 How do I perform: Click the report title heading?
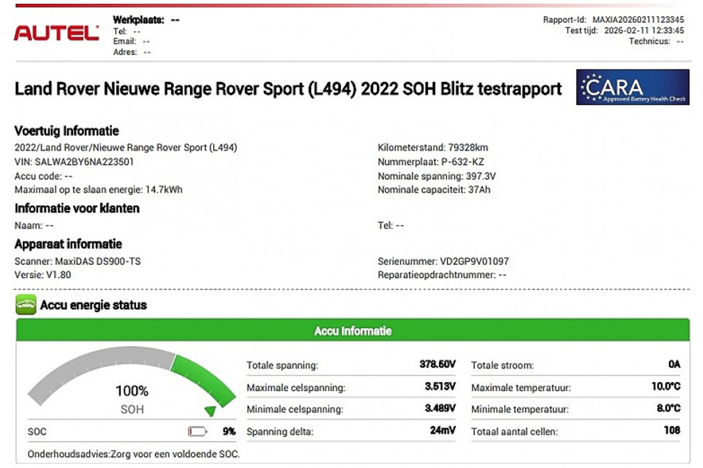[x=288, y=89]
